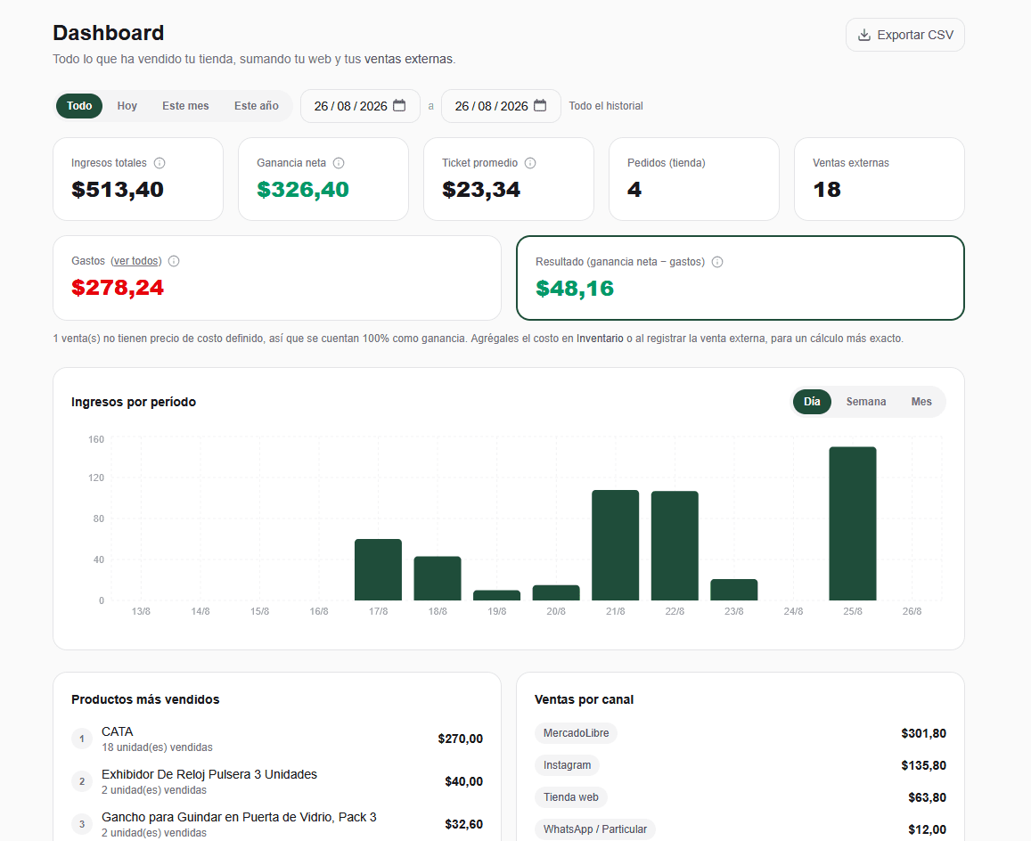This screenshot has height=841, width=1031.
Task: Click the 17/8 revenue bar
Action: 378,569
